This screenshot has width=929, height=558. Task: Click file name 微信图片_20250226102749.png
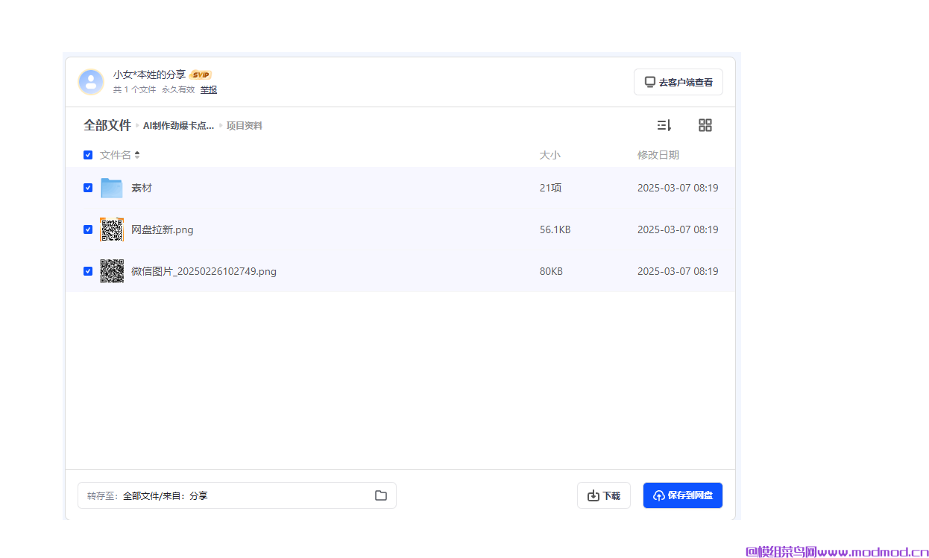pyautogui.click(x=204, y=271)
